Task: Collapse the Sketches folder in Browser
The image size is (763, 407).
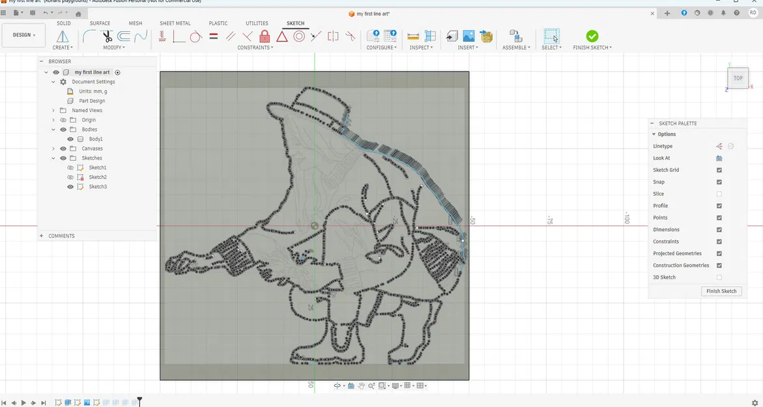Action: pos(53,158)
